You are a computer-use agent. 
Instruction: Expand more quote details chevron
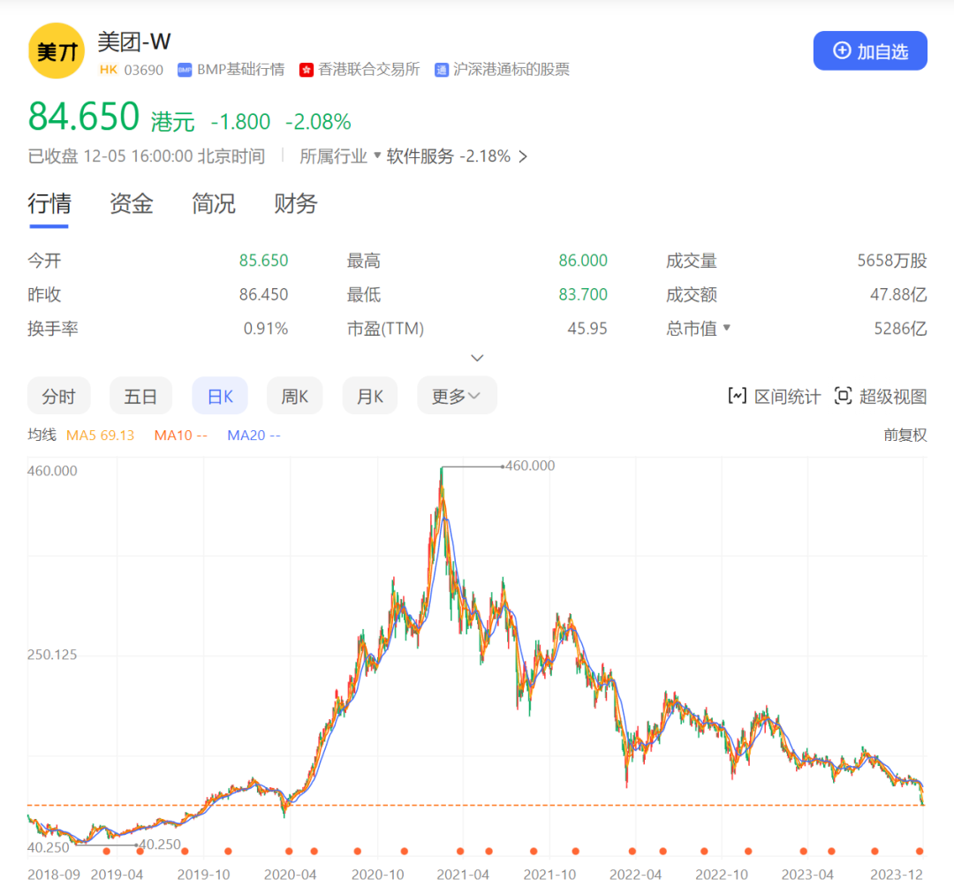pos(477,358)
